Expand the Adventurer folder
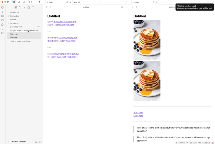This screenshot has height=144, width=215. point(15,12)
